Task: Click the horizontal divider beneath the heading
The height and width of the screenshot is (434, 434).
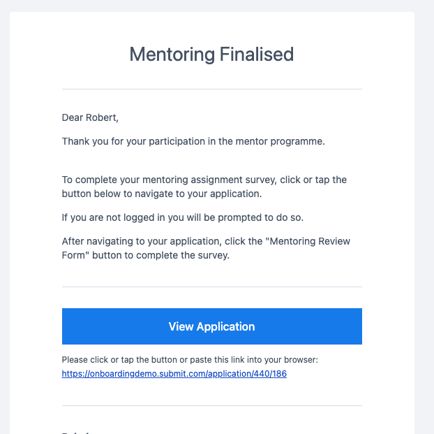Action: pyautogui.click(x=211, y=89)
